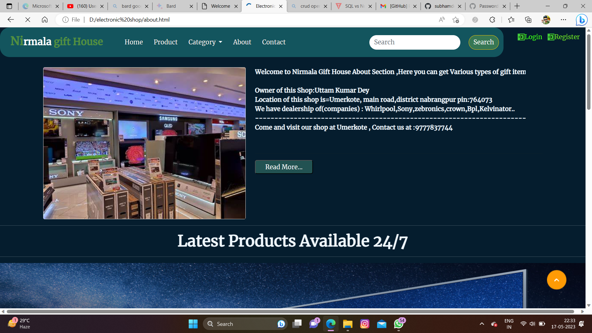Open the Contact navigation item

(x=273, y=42)
